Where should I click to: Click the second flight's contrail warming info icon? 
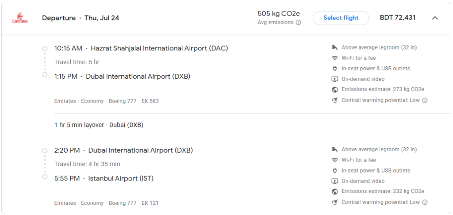coord(425,202)
